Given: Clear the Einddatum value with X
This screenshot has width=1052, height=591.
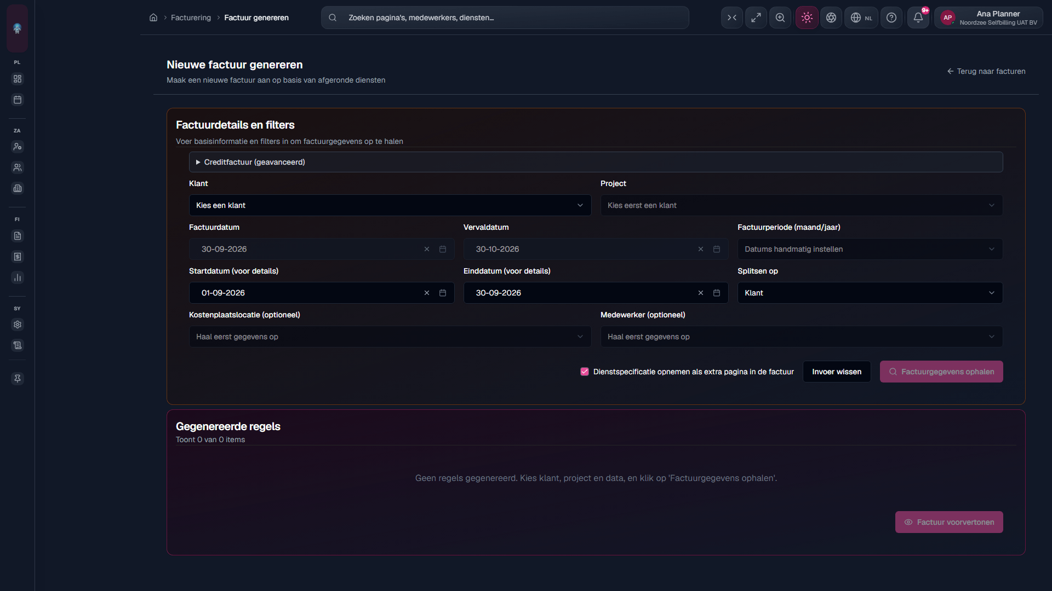Looking at the screenshot, I should (701, 293).
